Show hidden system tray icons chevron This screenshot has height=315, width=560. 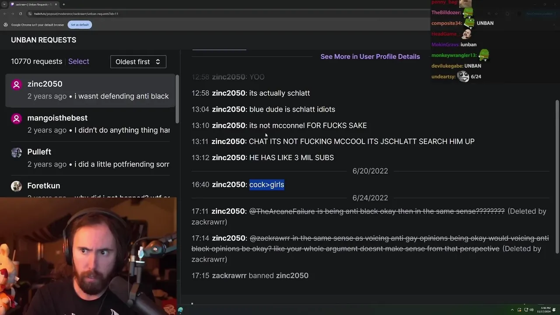512,310
